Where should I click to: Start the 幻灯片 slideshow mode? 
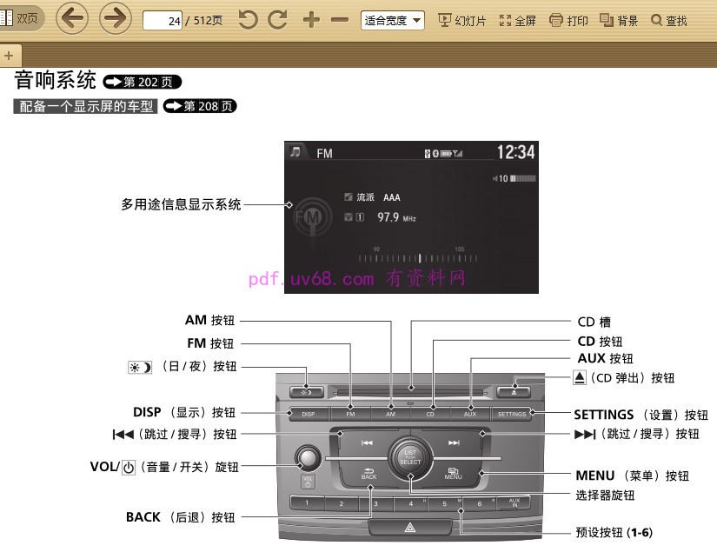tap(461, 20)
